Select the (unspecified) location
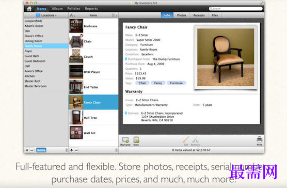This screenshot has width=287, height=188. 46,21
